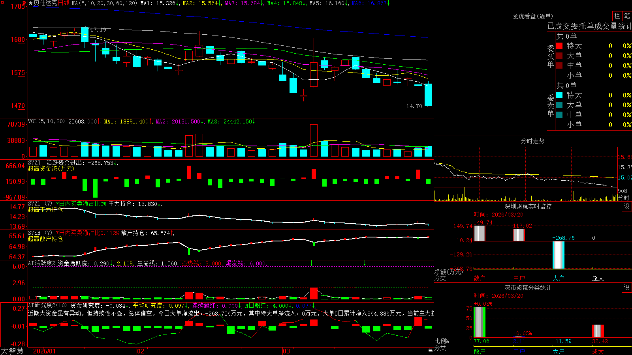The image size is (632, 355).
Task: Click the 17.19 high price marker
Action: (98, 30)
